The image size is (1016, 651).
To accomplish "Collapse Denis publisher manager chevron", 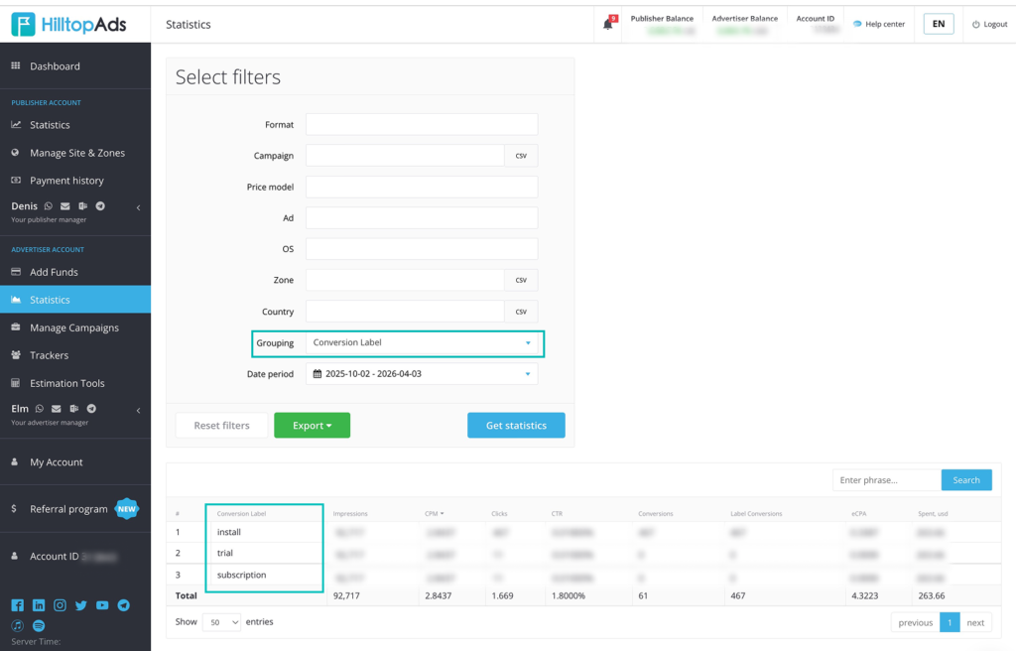I will 139,208.
